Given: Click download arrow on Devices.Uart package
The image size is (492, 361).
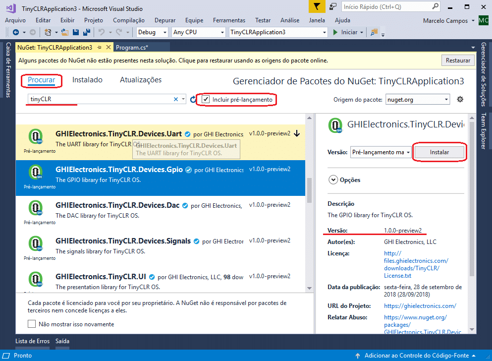Looking at the screenshot, I should click(x=297, y=133).
